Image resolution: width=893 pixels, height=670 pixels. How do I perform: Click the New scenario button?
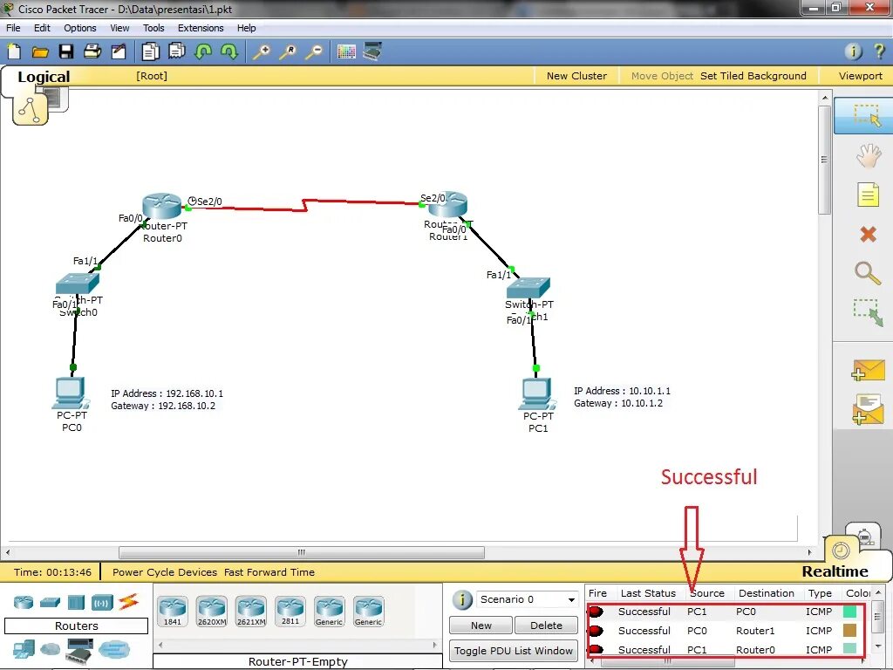click(481, 626)
